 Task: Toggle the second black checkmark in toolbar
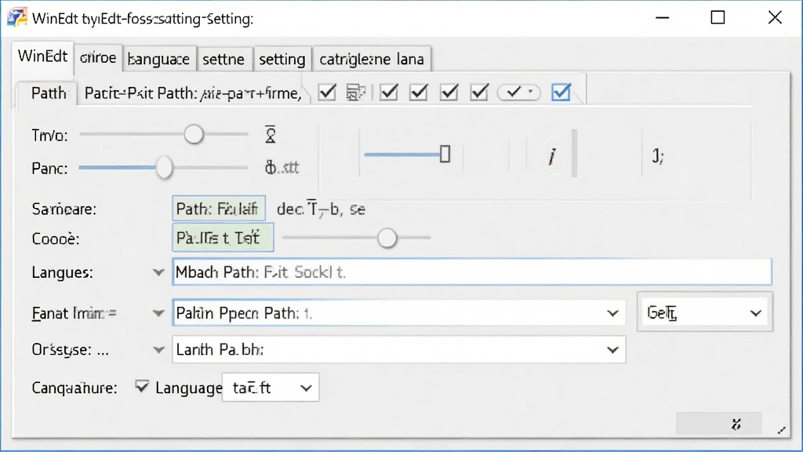click(389, 93)
